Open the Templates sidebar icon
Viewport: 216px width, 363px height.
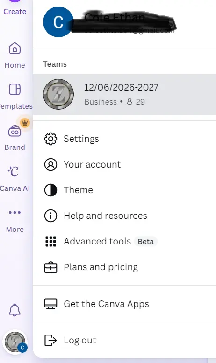(14, 96)
